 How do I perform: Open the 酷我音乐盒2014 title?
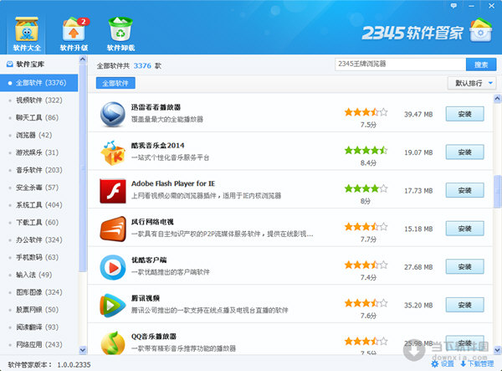pyautogui.click(x=157, y=146)
